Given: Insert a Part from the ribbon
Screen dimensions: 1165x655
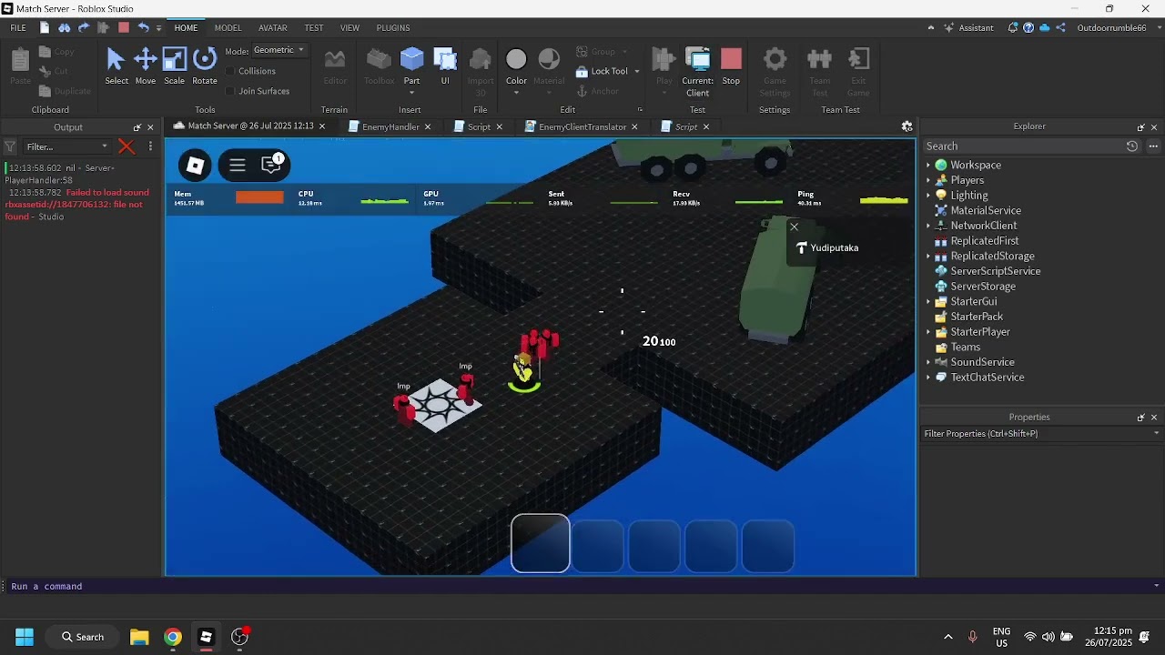Looking at the screenshot, I should (x=411, y=60).
